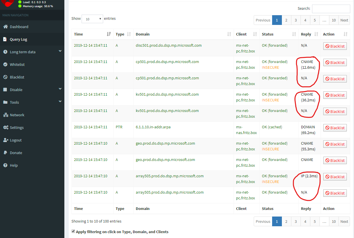Click current page 1 in bottom pagination
The width and height of the screenshot is (354, 238).
pos(277,221)
